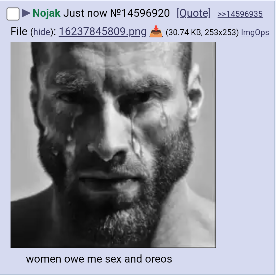Open the ImgOps reverse search link

pos(255,33)
